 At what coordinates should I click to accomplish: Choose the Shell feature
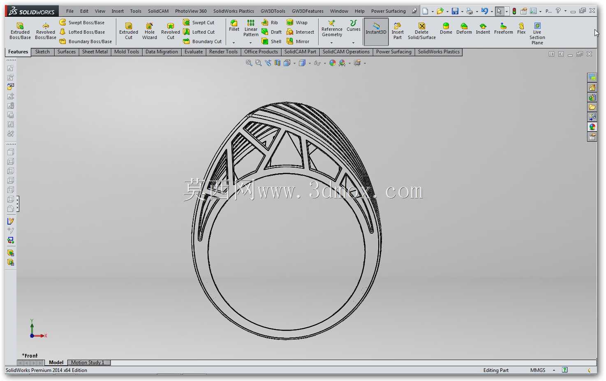coord(271,41)
